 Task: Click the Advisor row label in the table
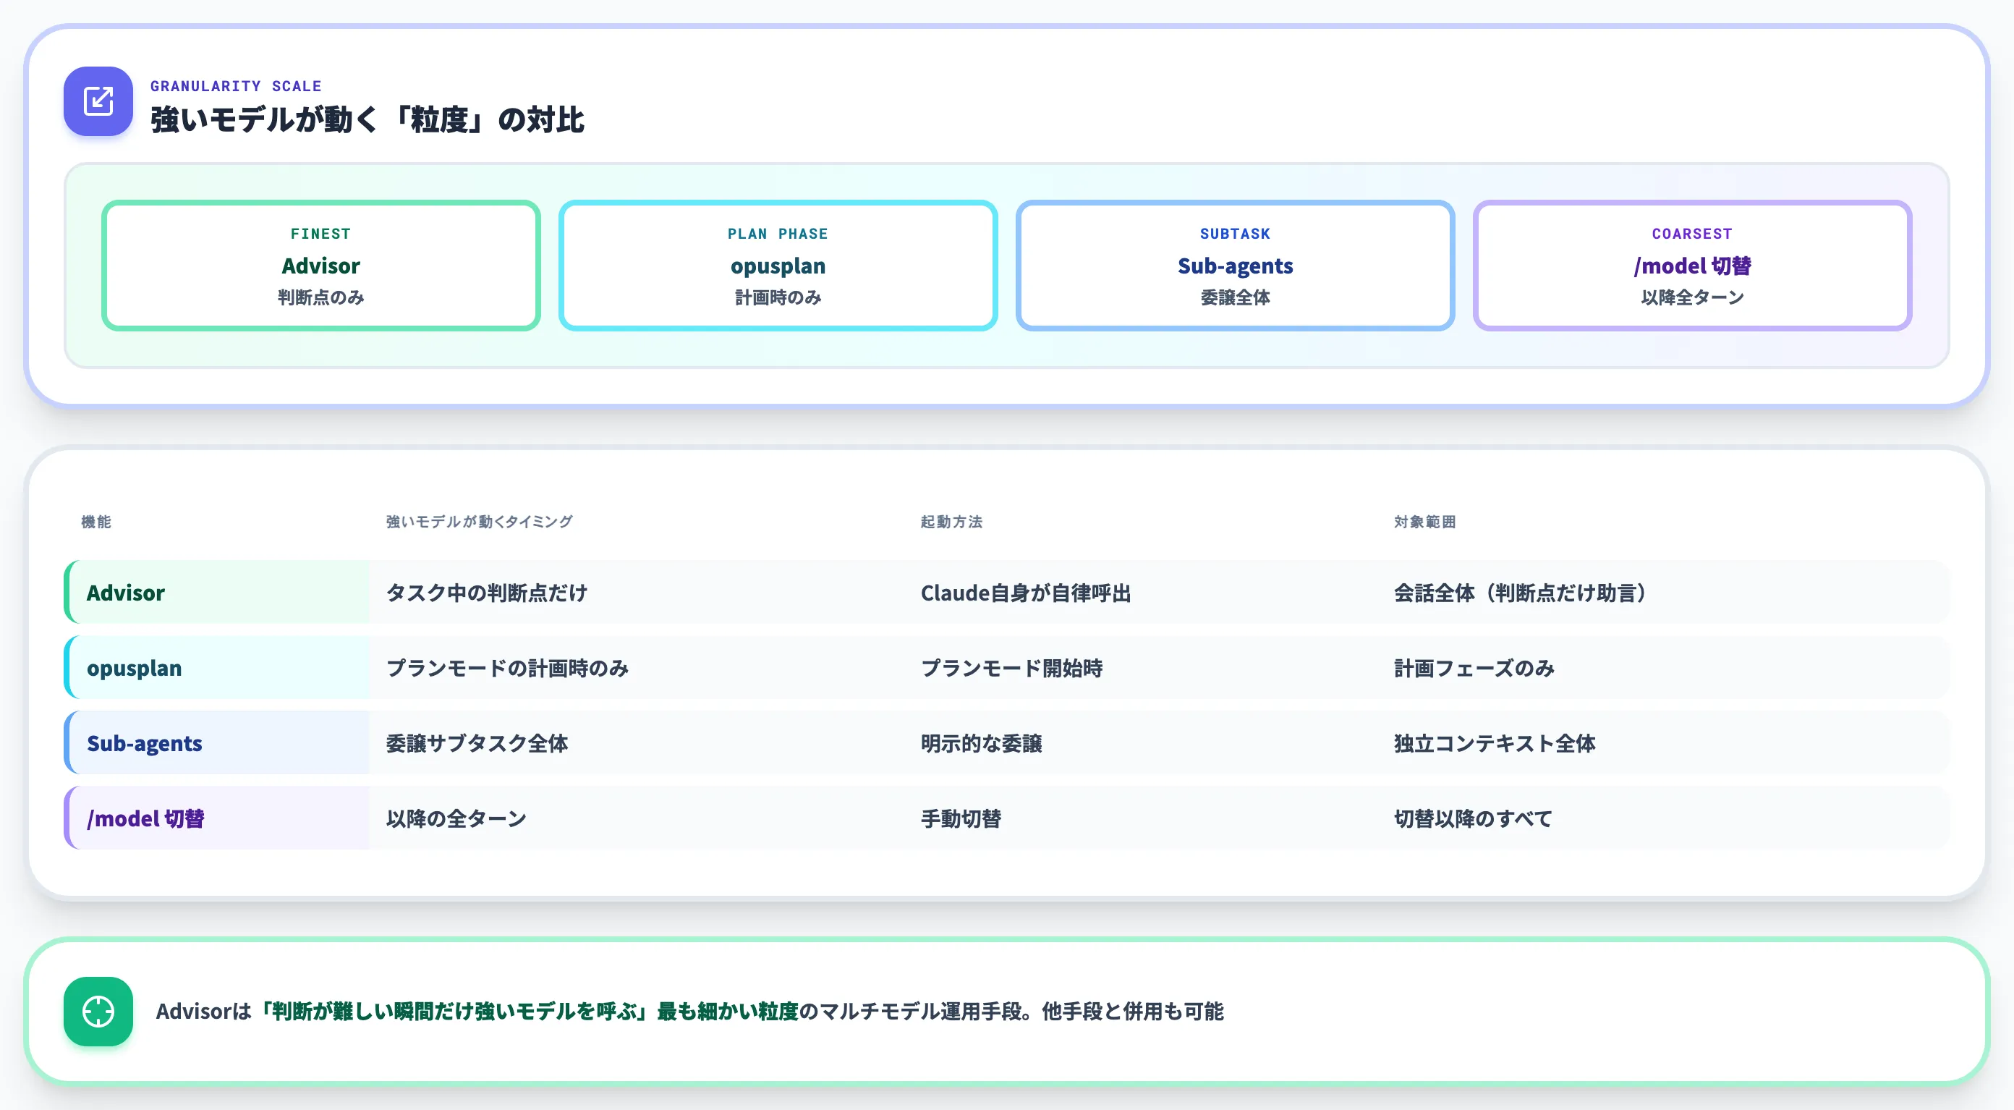pos(126,592)
